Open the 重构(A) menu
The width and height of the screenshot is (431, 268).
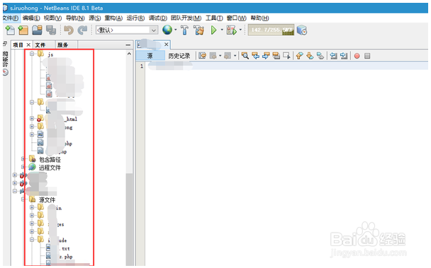tap(113, 18)
